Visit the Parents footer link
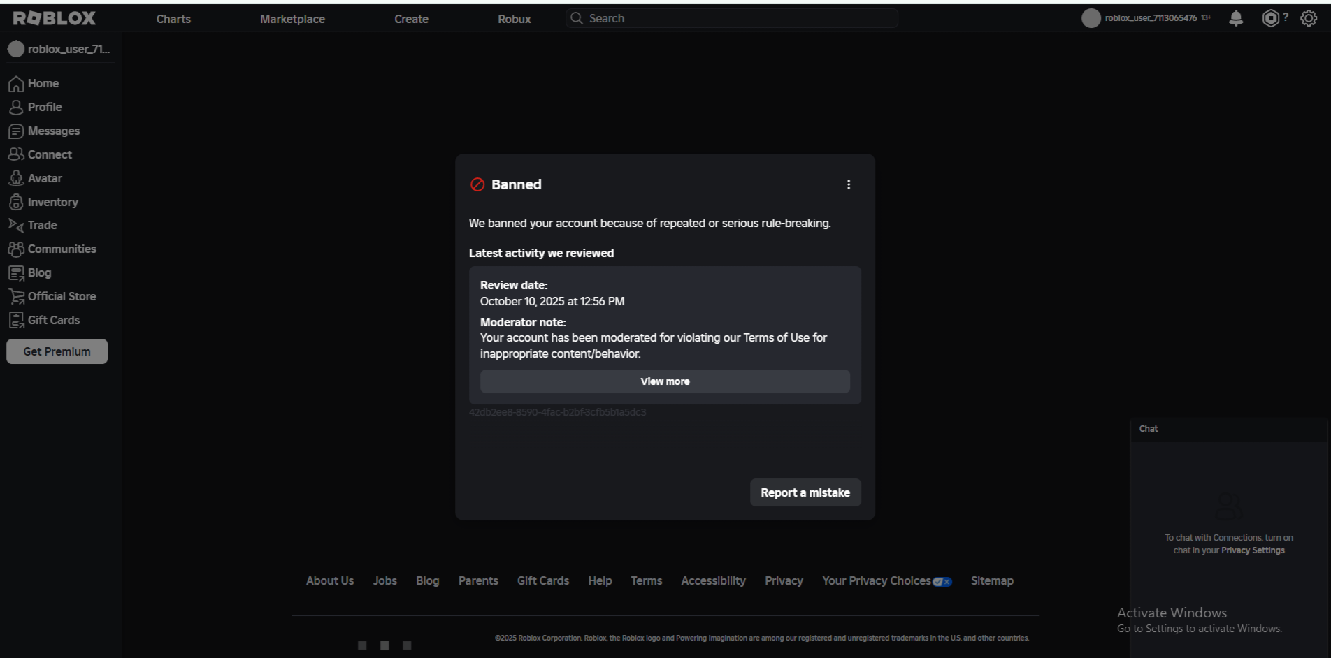1331x658 pixels. [x=478, y=581]
